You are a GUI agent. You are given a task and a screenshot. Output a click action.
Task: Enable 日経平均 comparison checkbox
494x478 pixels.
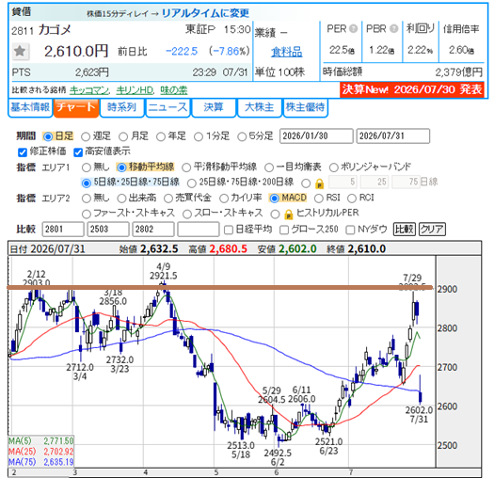[229, 230]
